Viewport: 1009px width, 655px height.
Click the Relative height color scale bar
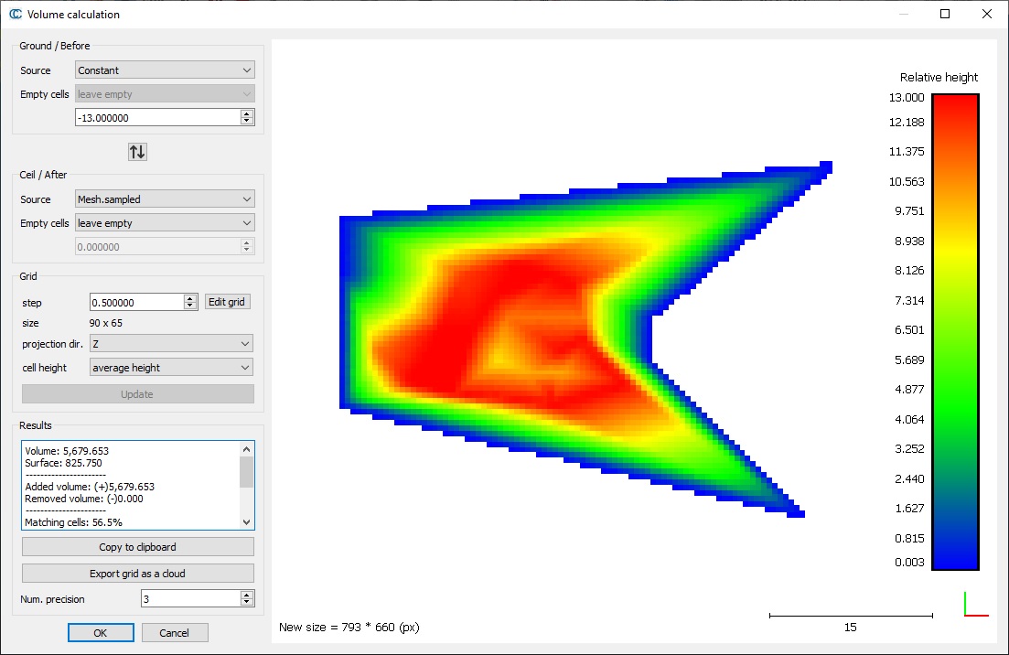click(954, 332)
